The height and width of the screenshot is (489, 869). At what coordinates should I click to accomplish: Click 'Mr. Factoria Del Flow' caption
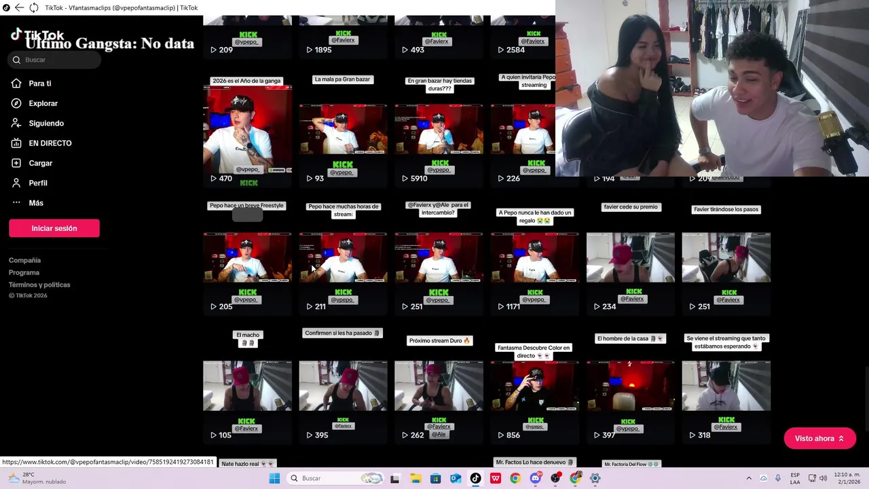point(631,464)
